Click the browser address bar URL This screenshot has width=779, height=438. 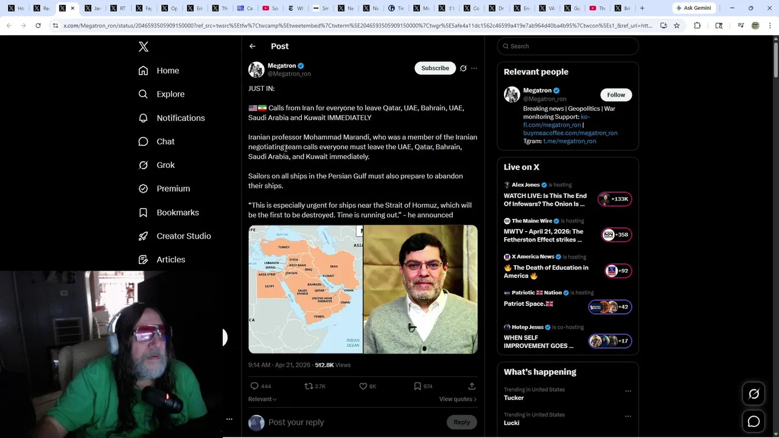pos(357,26)
